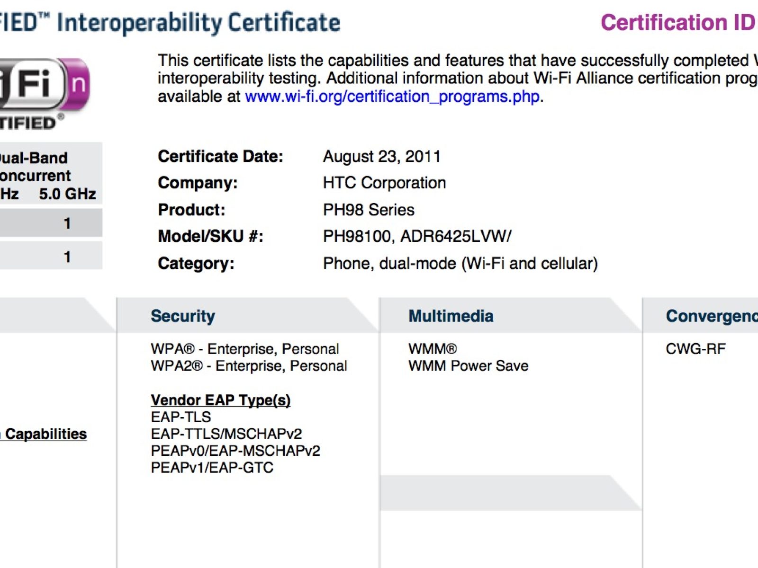
Task: Click the EAP-TLS entry
Action: pos(180,417)
